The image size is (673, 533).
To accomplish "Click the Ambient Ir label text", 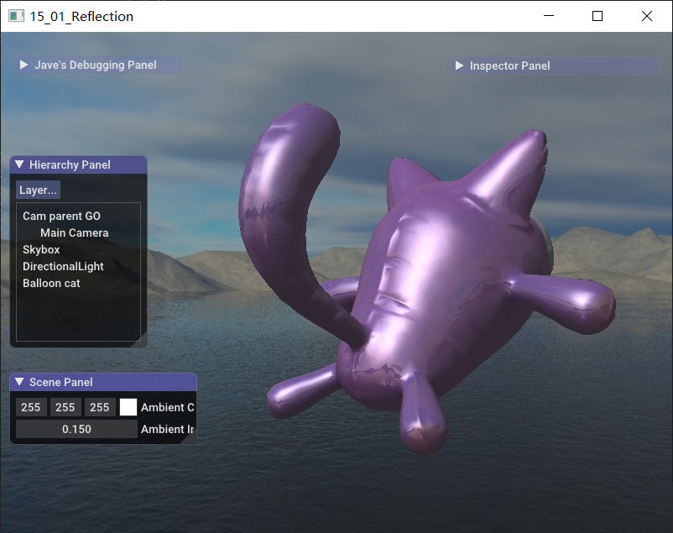I will pyautogui.click(x=168, y=429).
